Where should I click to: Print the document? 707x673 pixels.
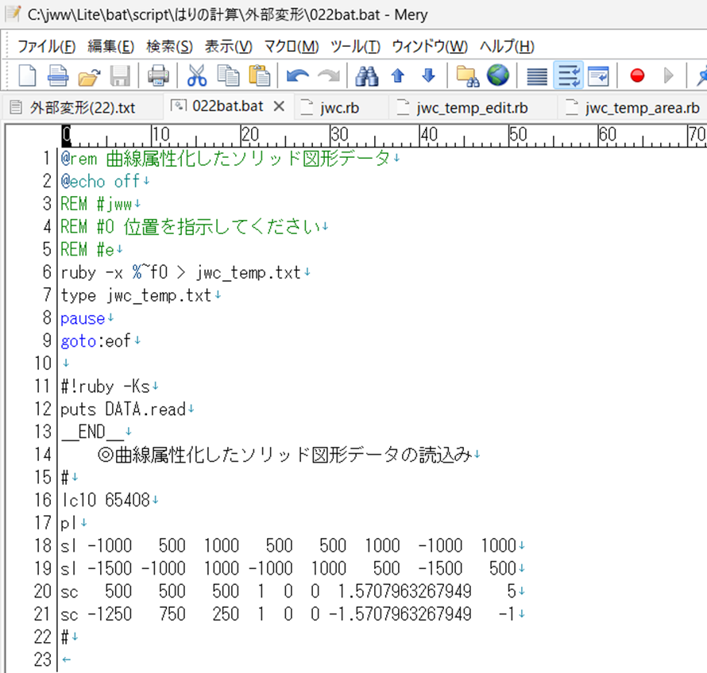[x=157, y=75]
